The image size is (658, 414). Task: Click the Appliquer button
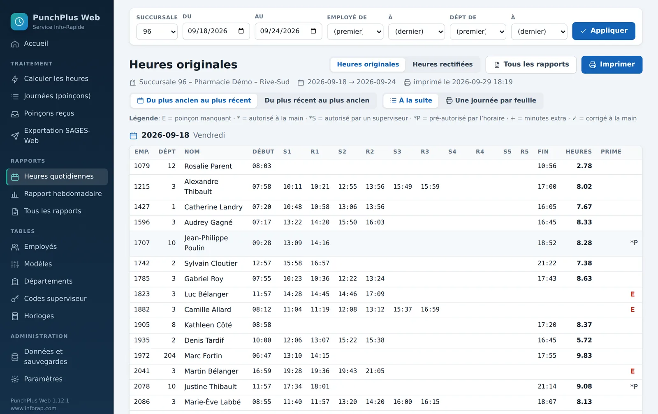click(603, 31)
